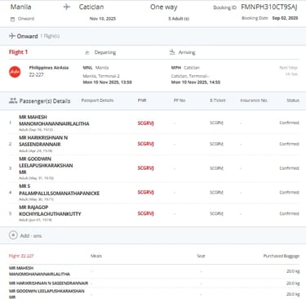Click the PNR code for MR GOODWIN
The height and width of the screenshot is (299, 306).
(145, 168)
